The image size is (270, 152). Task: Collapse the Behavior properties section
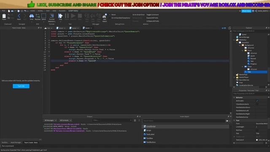[x=234, y=98]
